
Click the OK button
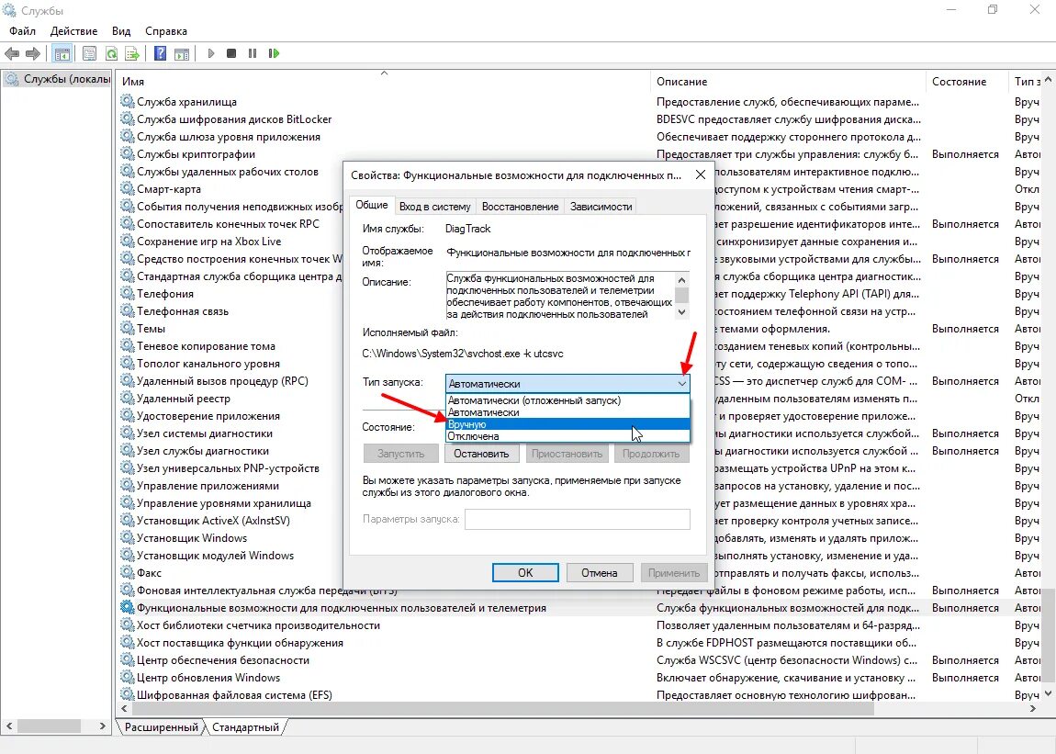pyautogui.click(x=525, y=573)
